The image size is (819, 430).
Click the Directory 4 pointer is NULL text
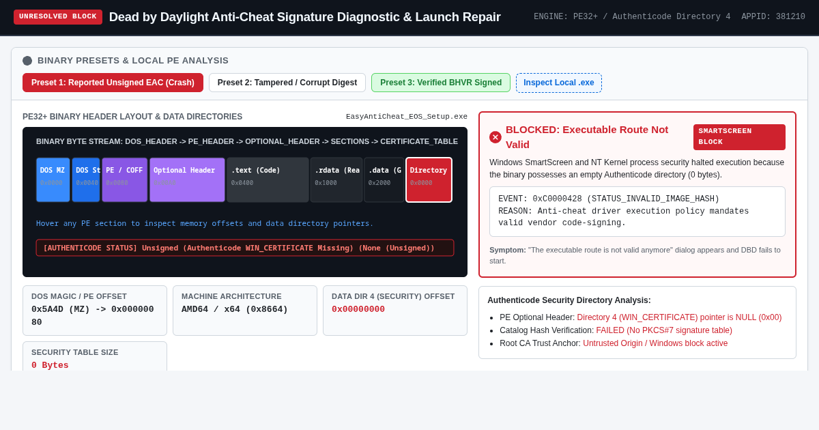point(679,317)
